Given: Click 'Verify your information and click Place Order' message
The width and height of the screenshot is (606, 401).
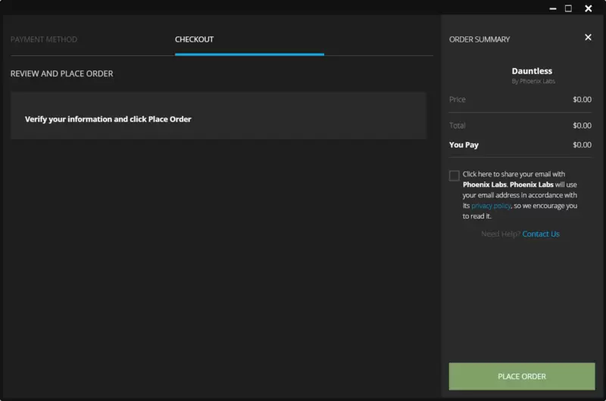Looking at the screenshot, I should 108,120.
